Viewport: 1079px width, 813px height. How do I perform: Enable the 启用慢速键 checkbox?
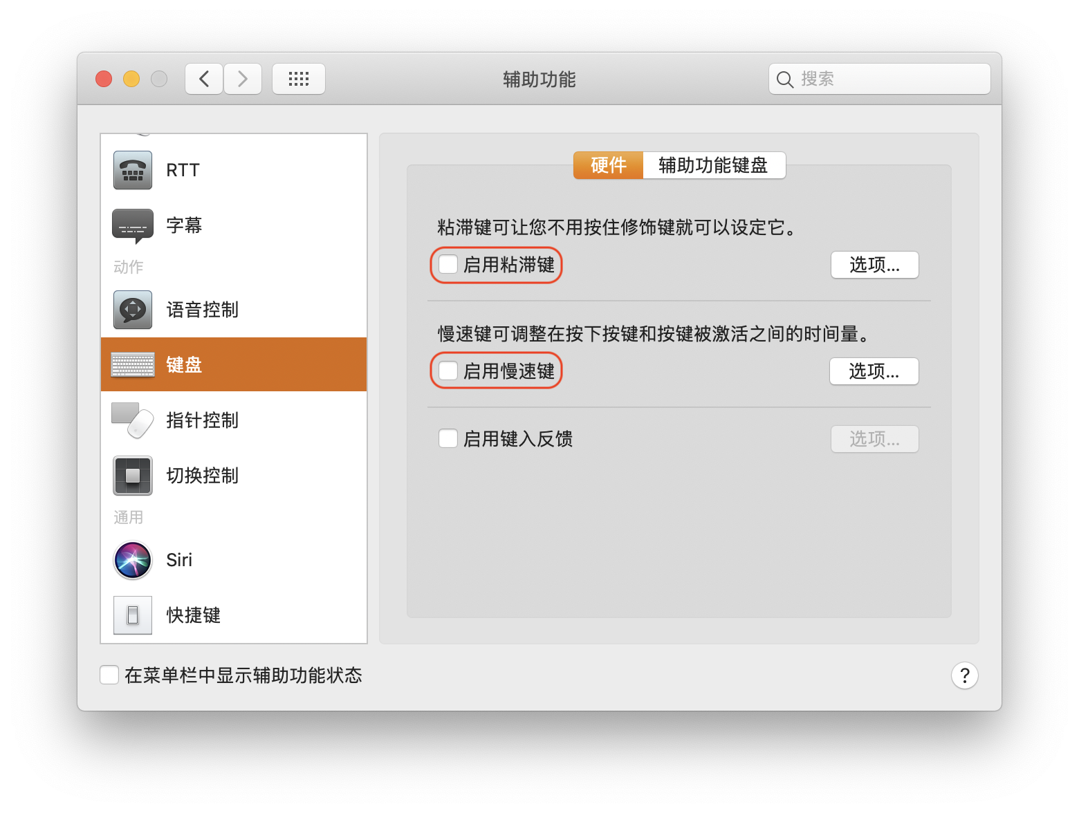[x=448, y=371]
